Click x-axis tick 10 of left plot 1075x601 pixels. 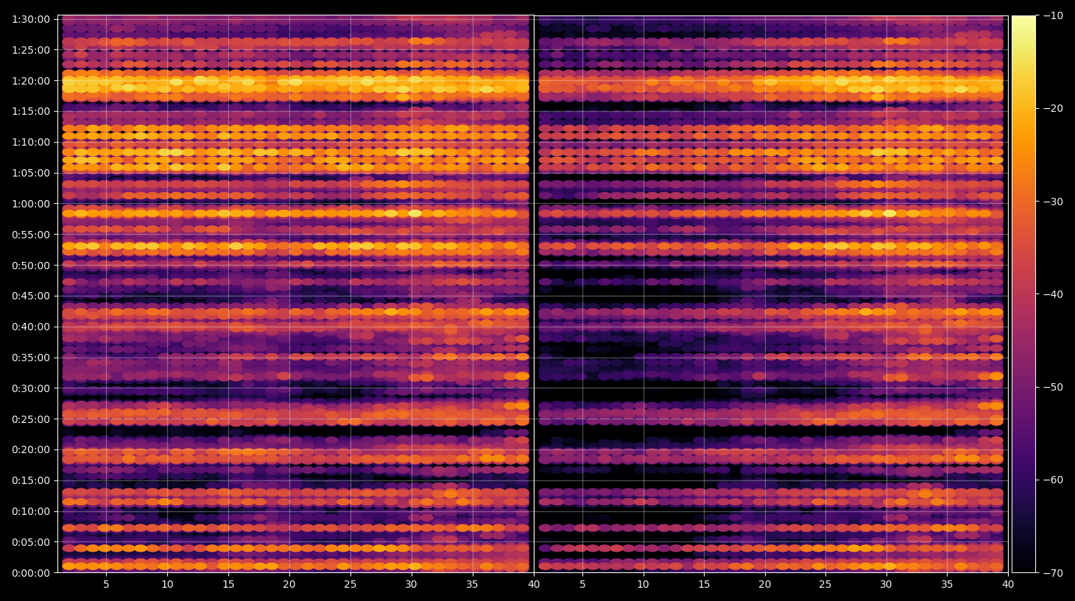(167, 585)
